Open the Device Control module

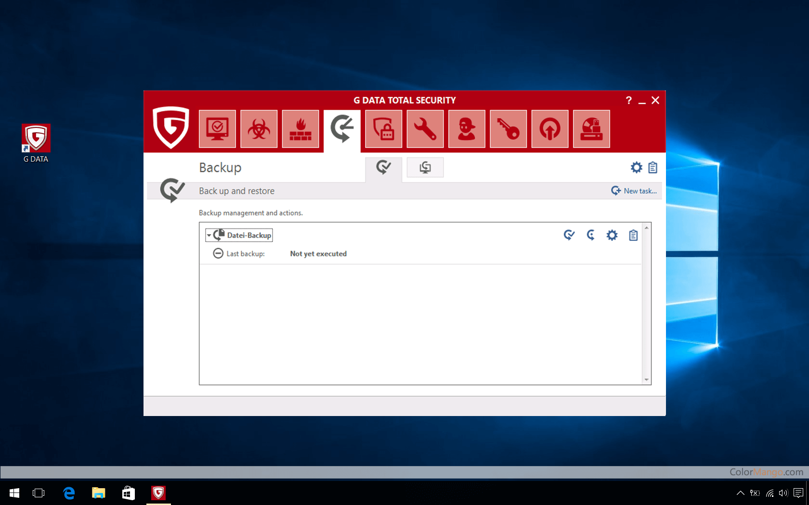(x=591, y=129)
